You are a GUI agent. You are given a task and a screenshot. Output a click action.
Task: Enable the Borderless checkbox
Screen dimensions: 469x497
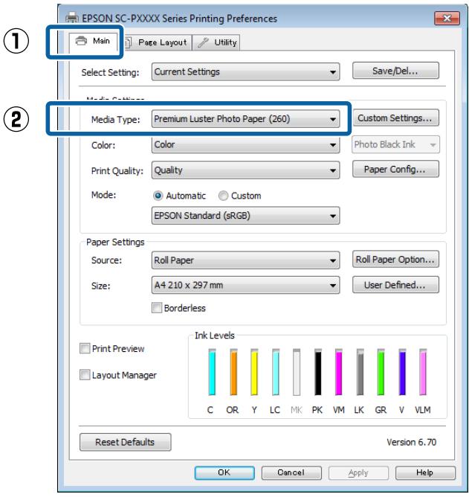(157, 308)
